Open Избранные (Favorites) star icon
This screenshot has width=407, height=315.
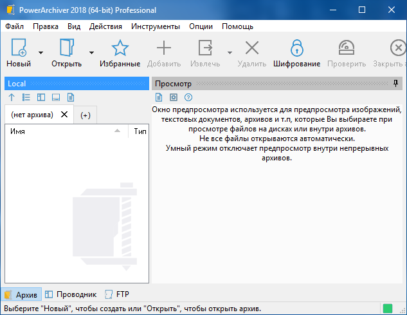[x=120, y=48]
